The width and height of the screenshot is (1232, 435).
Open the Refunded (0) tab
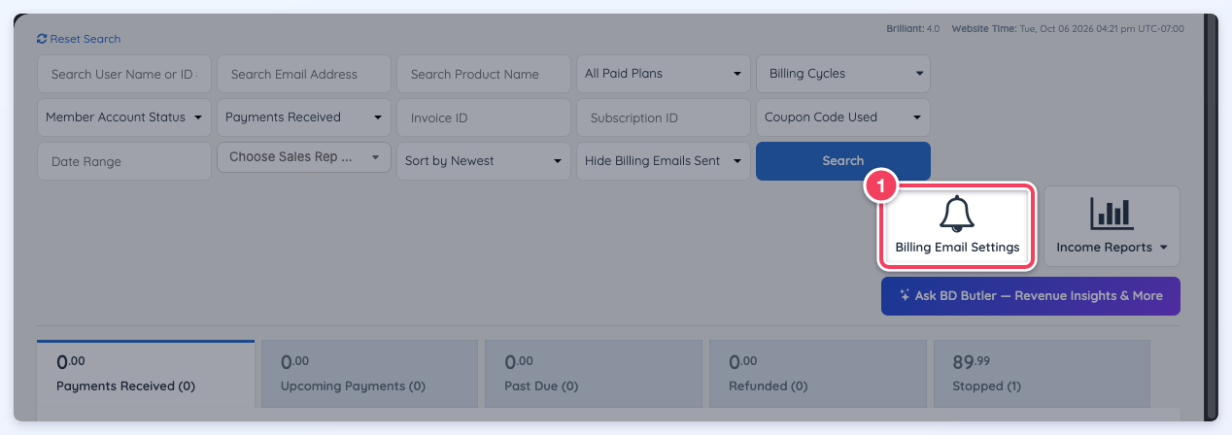[x=818, y=375]
